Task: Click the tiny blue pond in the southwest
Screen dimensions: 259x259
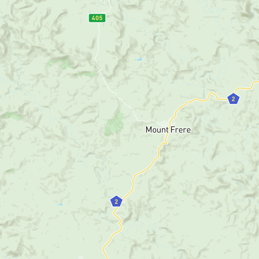Action: [60, 204]
